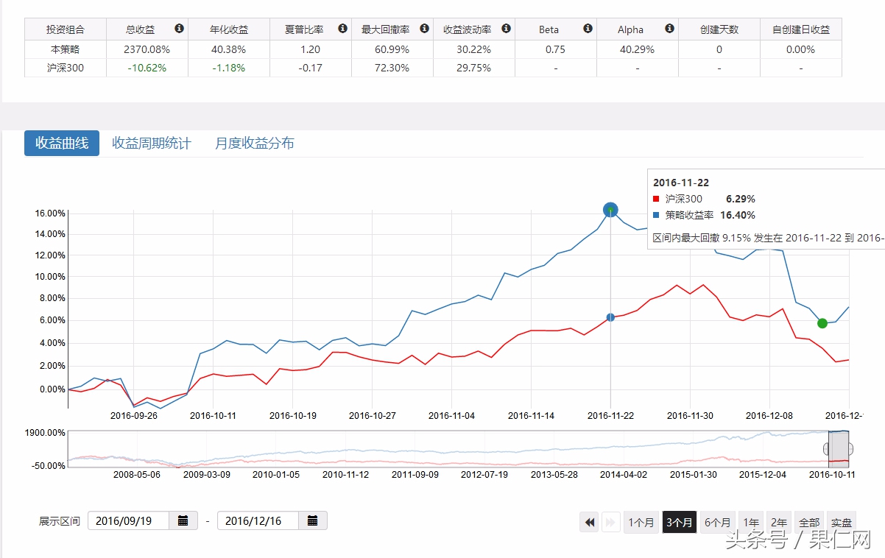Click the fast-backward navigation arrow
Image resolution: width=885 pixels, height=558 pixels.
coord(589,522)
